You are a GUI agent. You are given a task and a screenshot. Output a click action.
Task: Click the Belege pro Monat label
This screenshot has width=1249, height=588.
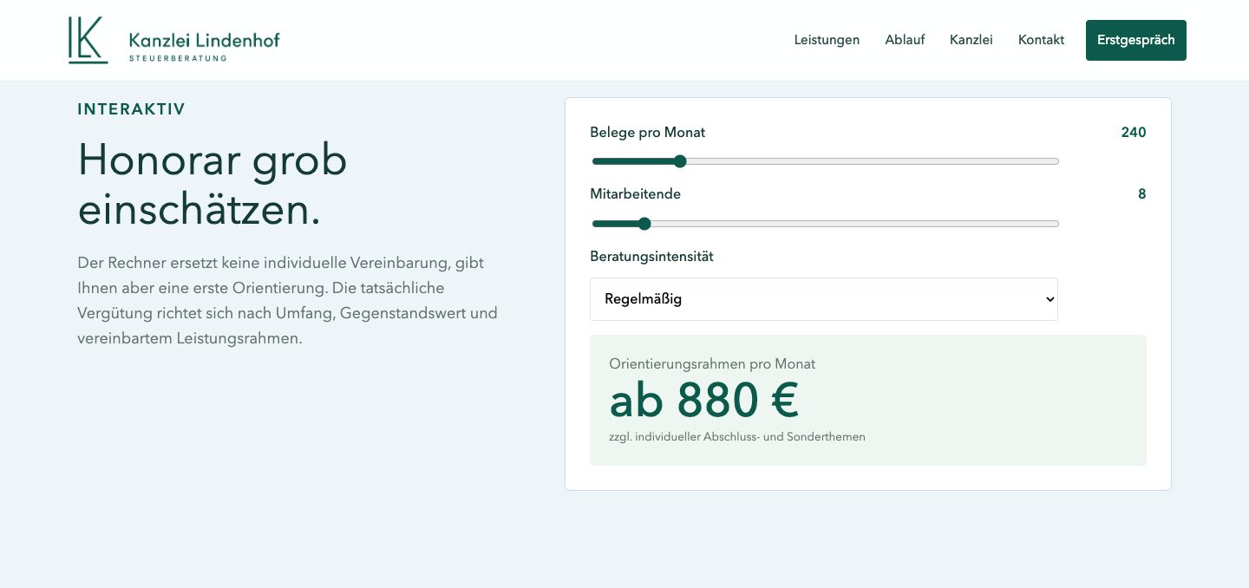point(647,133)
